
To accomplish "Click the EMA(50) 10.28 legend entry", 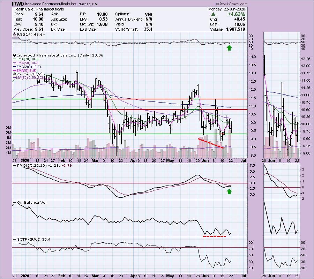I will 28,63.
